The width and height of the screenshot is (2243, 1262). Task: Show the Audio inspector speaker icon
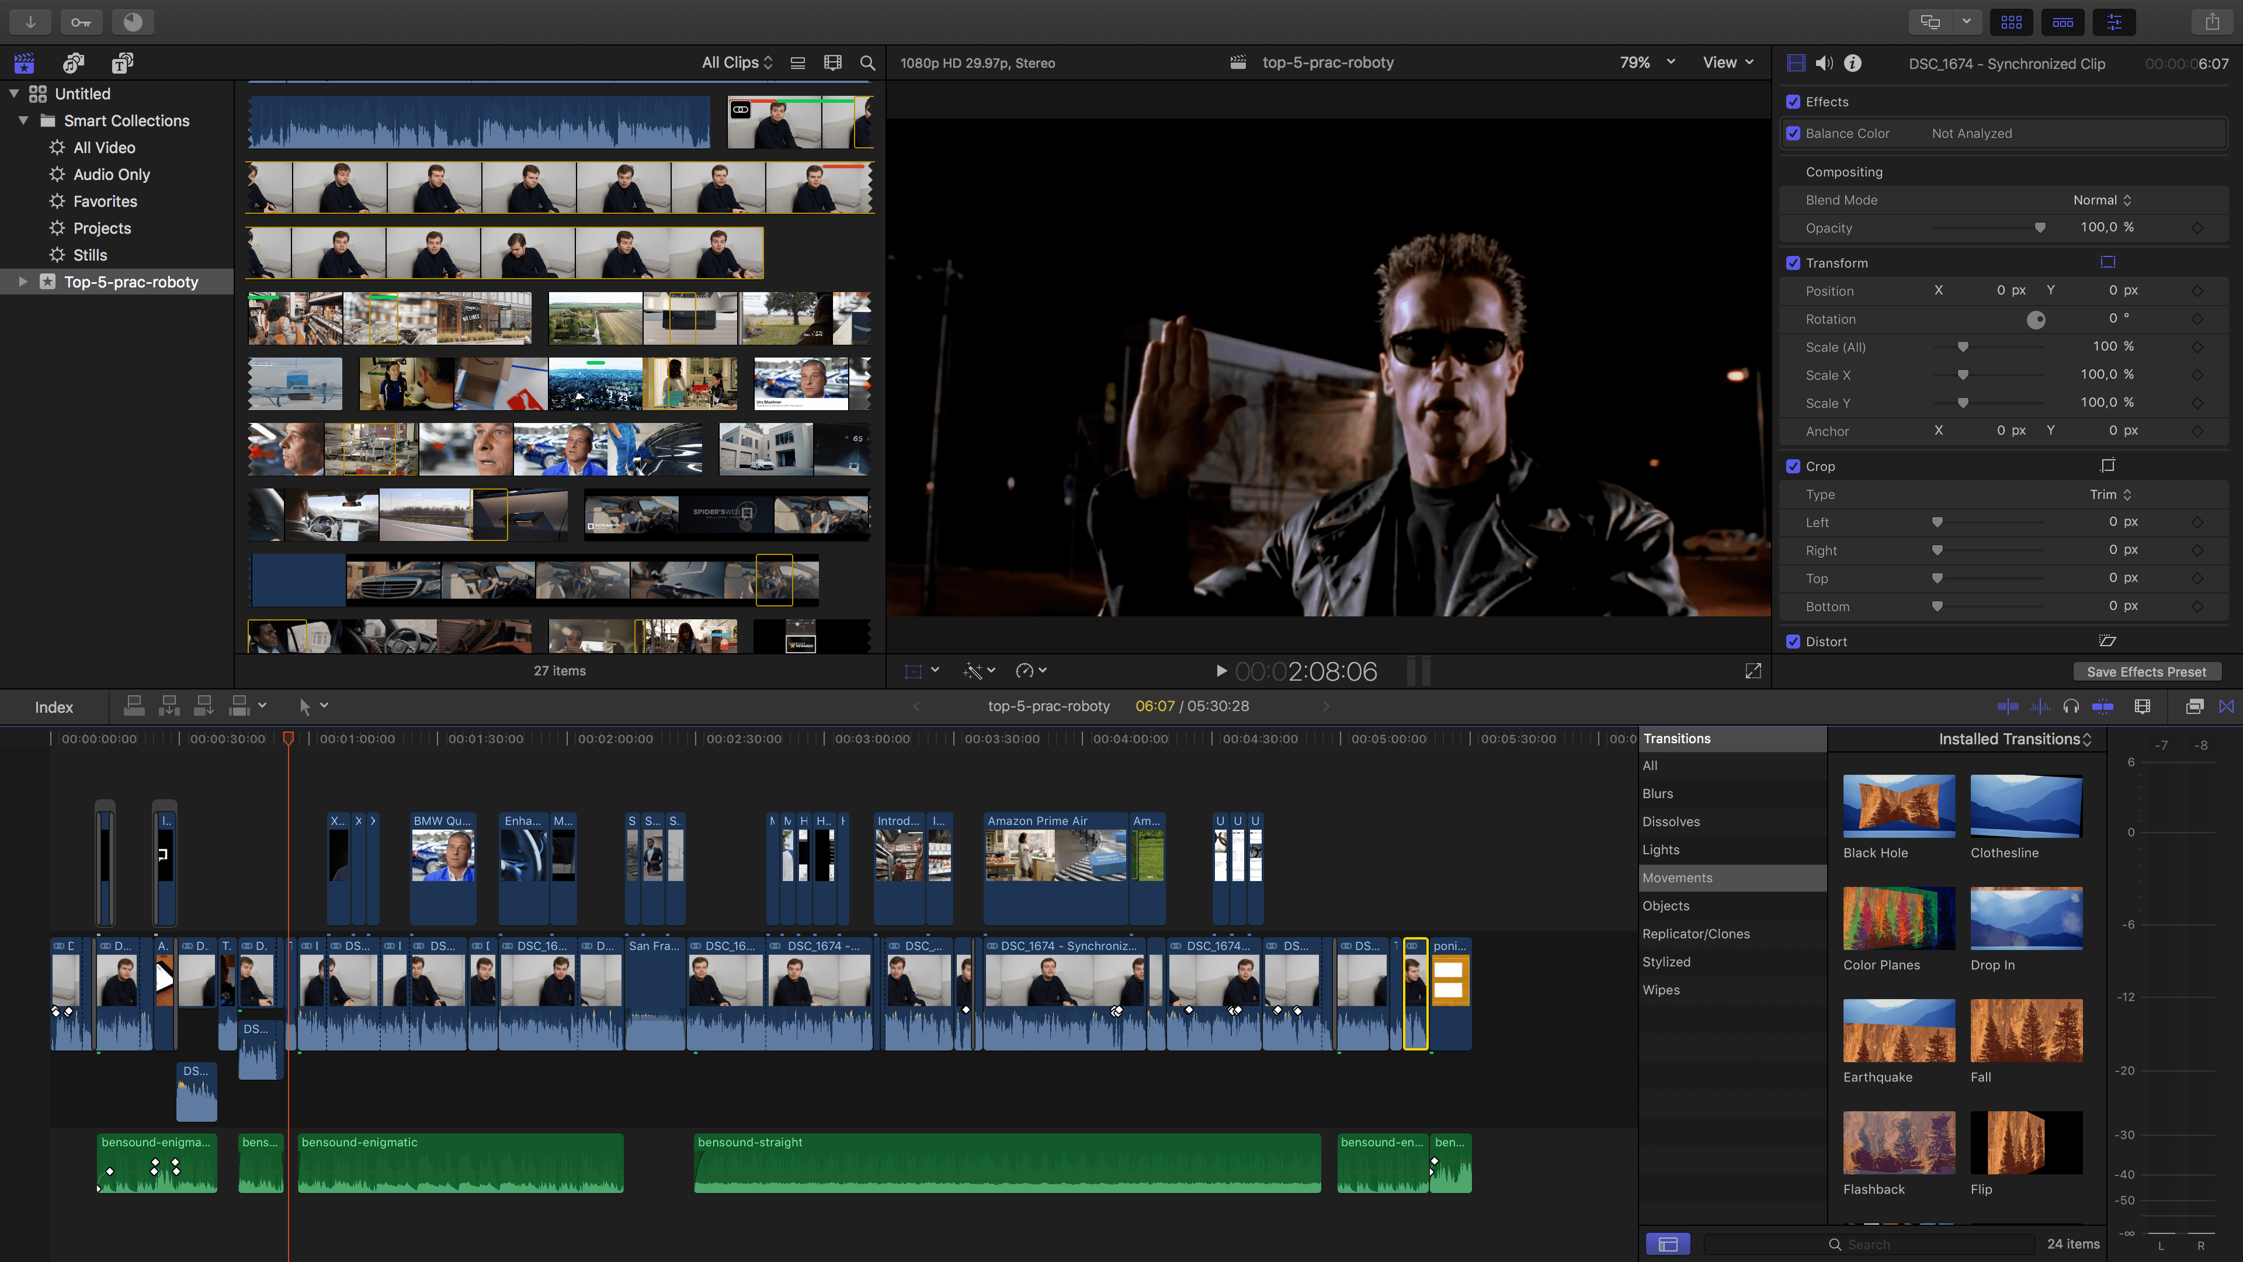tap(1824, 63)
